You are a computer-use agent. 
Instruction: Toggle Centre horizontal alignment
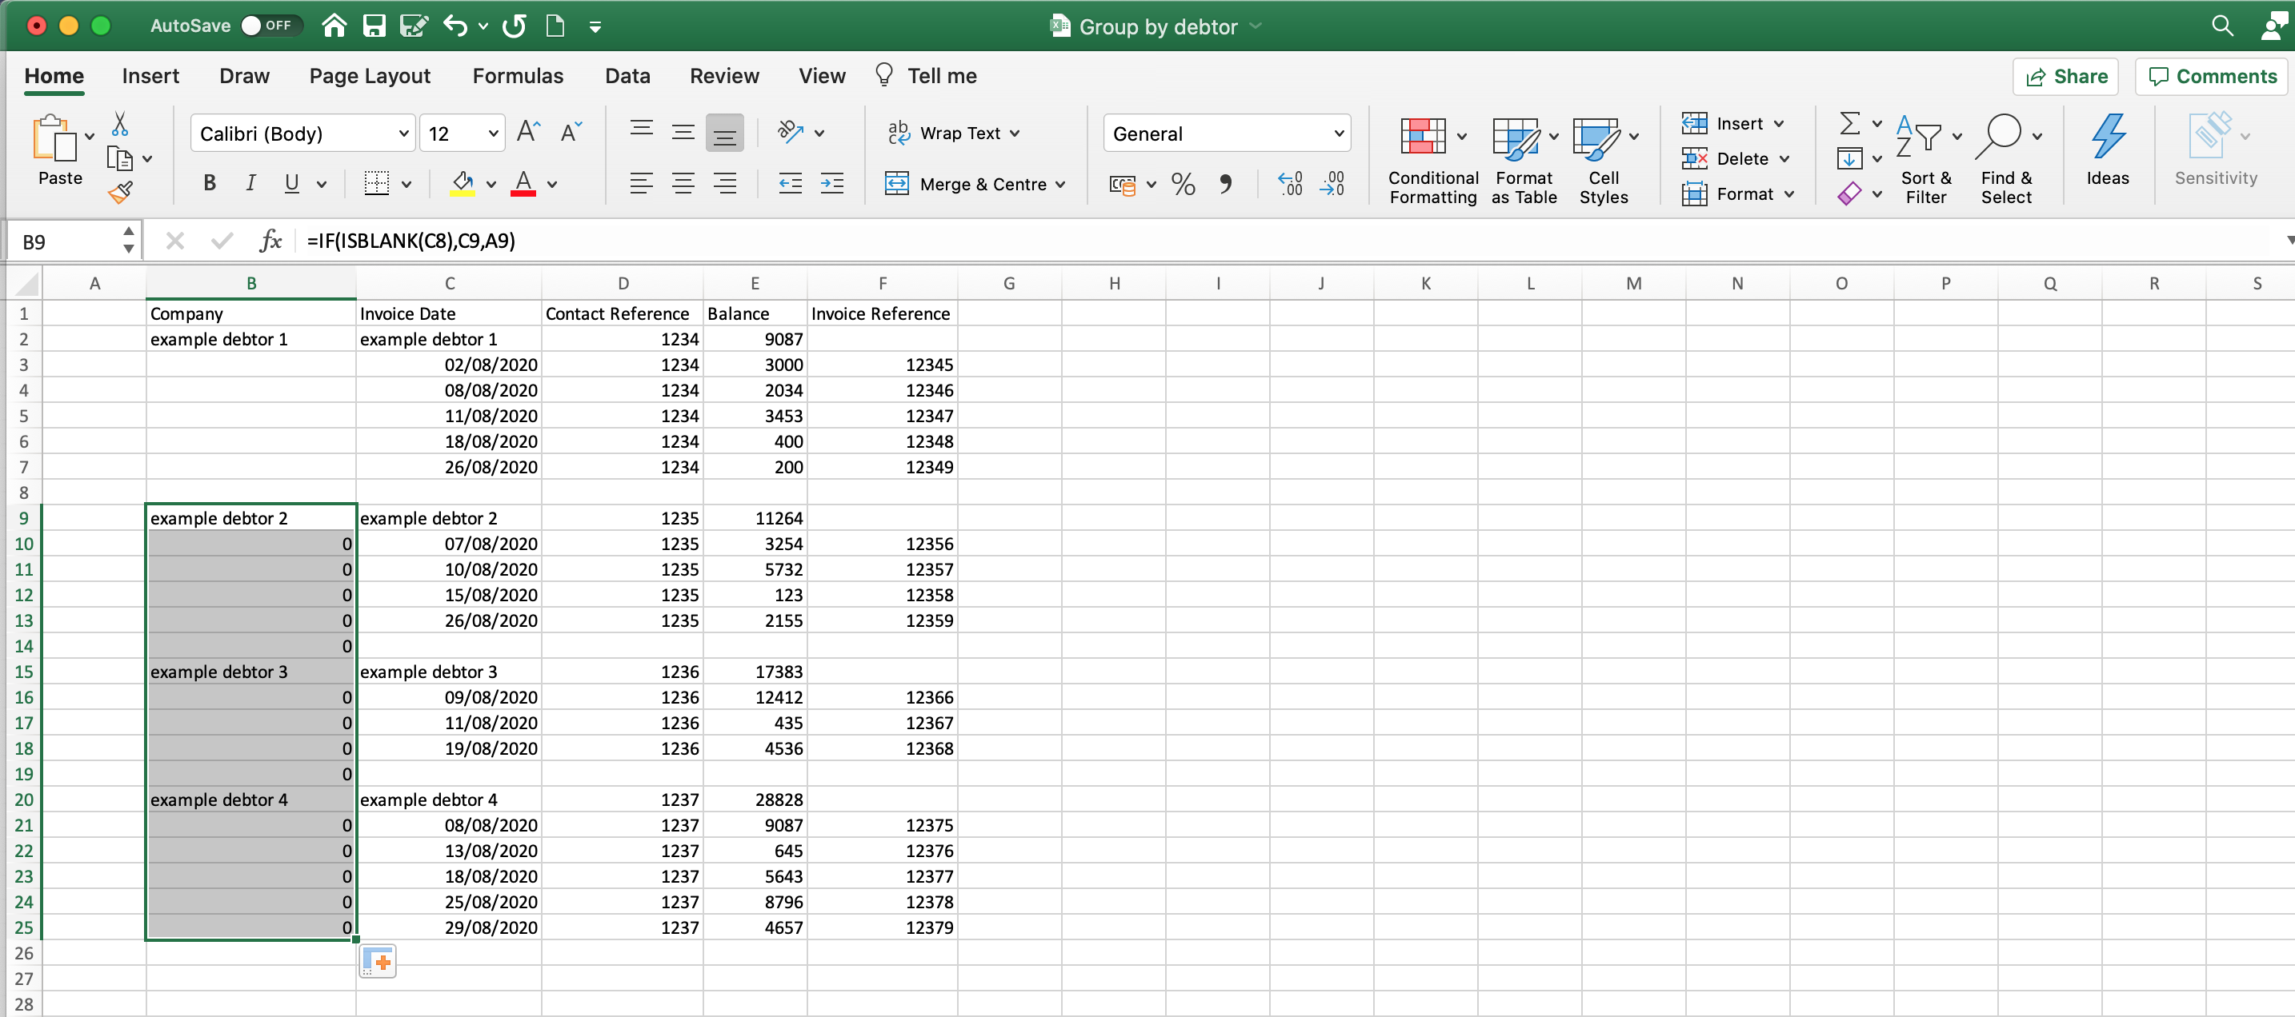point(683,183)
